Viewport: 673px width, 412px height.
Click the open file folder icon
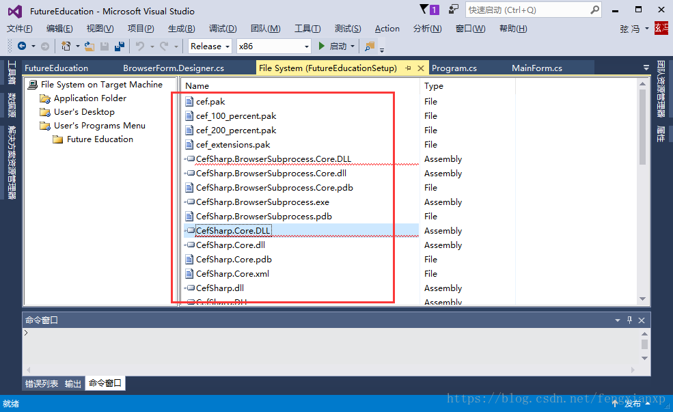click(90, 46)
